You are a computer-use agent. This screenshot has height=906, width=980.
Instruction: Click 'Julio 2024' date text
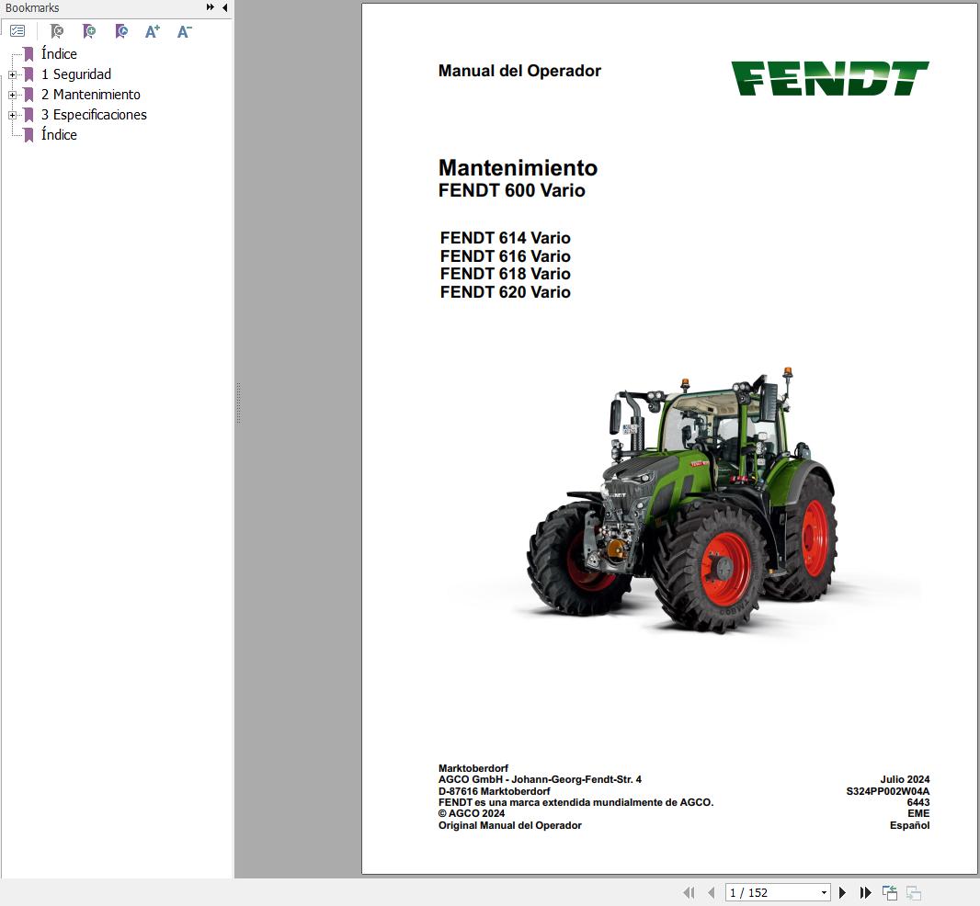905,779
